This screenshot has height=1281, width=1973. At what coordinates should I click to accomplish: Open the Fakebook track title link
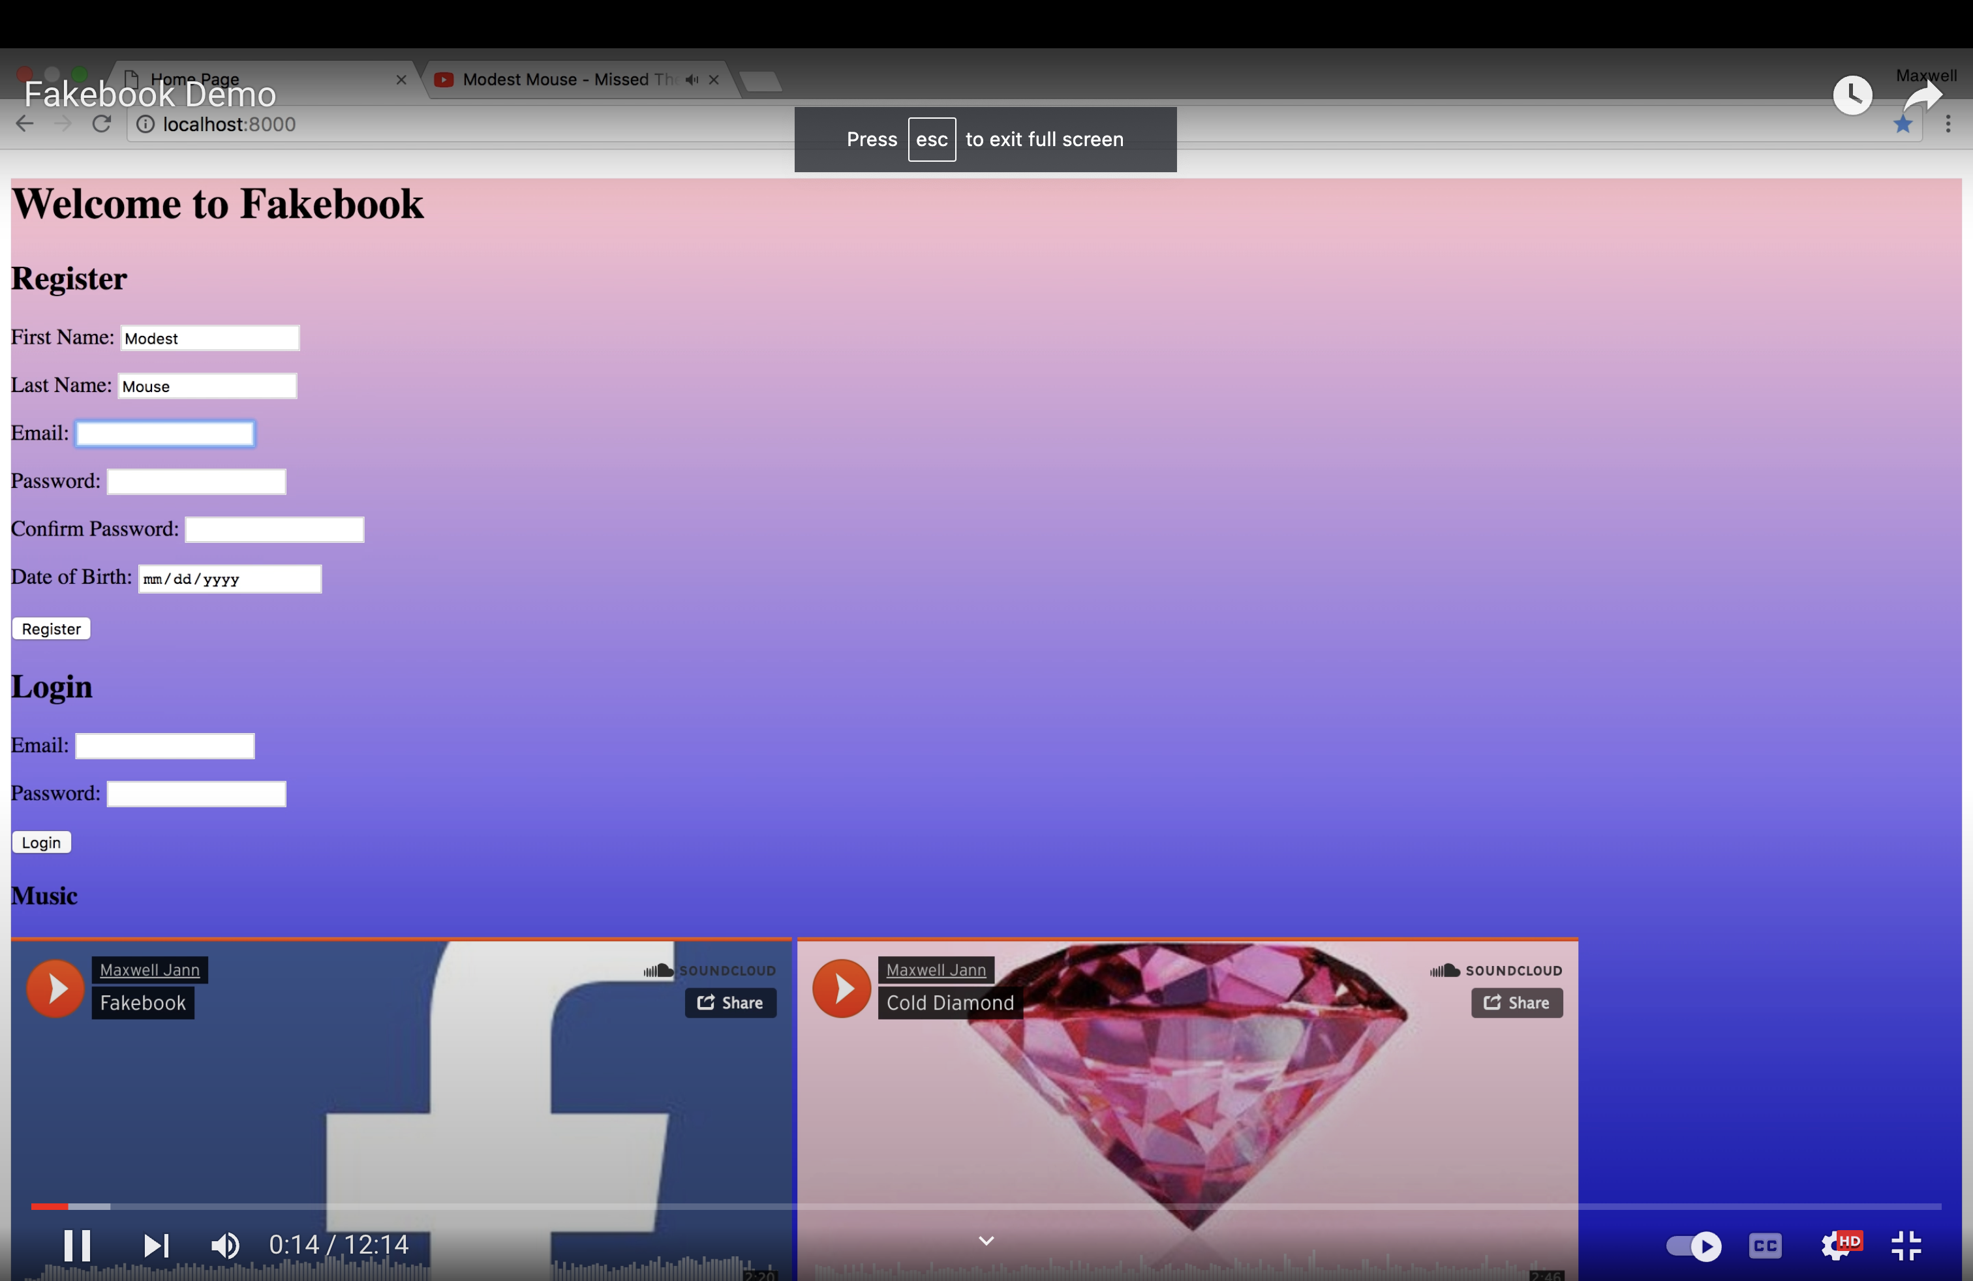tap(143, 1003)
